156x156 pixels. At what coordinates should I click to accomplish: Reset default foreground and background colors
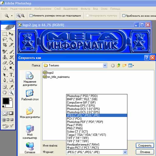tap(3, 107)
